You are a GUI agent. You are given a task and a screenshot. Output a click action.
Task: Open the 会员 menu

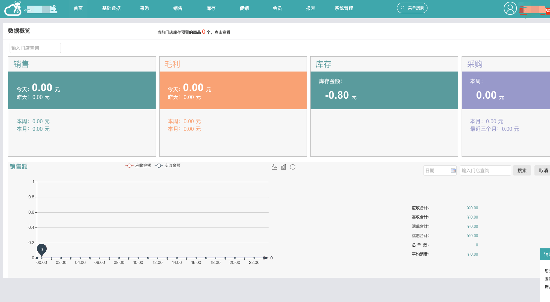pos(277,8)
